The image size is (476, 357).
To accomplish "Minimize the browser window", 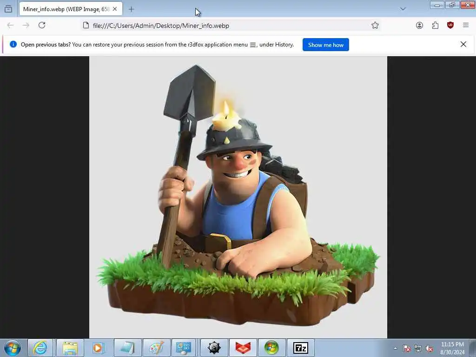I will point(437,5).
